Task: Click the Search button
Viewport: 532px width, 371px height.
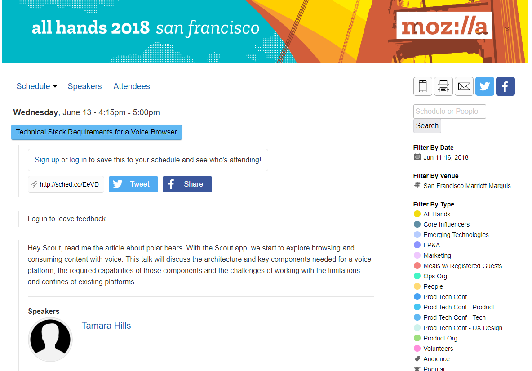Action: (427, 126)
